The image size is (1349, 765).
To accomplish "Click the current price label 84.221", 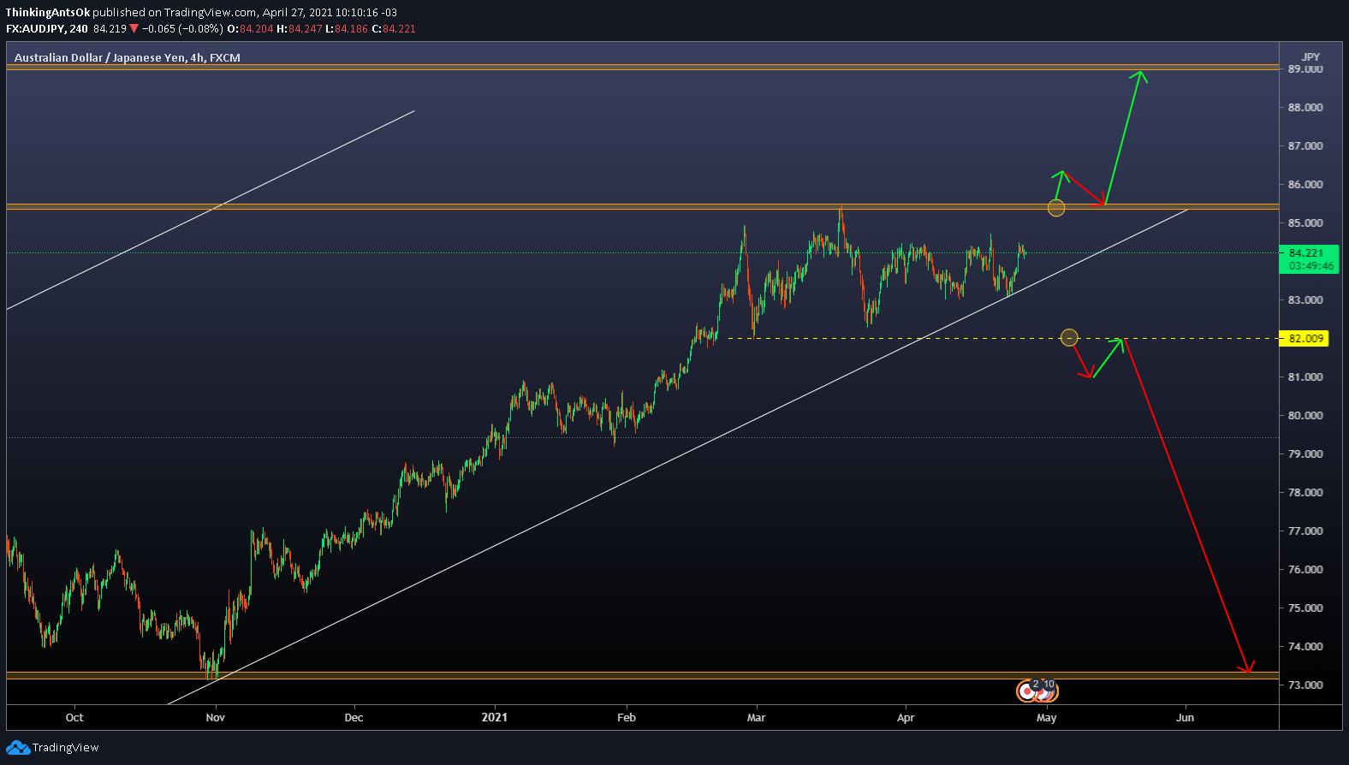I will [x=1306, y=253].
